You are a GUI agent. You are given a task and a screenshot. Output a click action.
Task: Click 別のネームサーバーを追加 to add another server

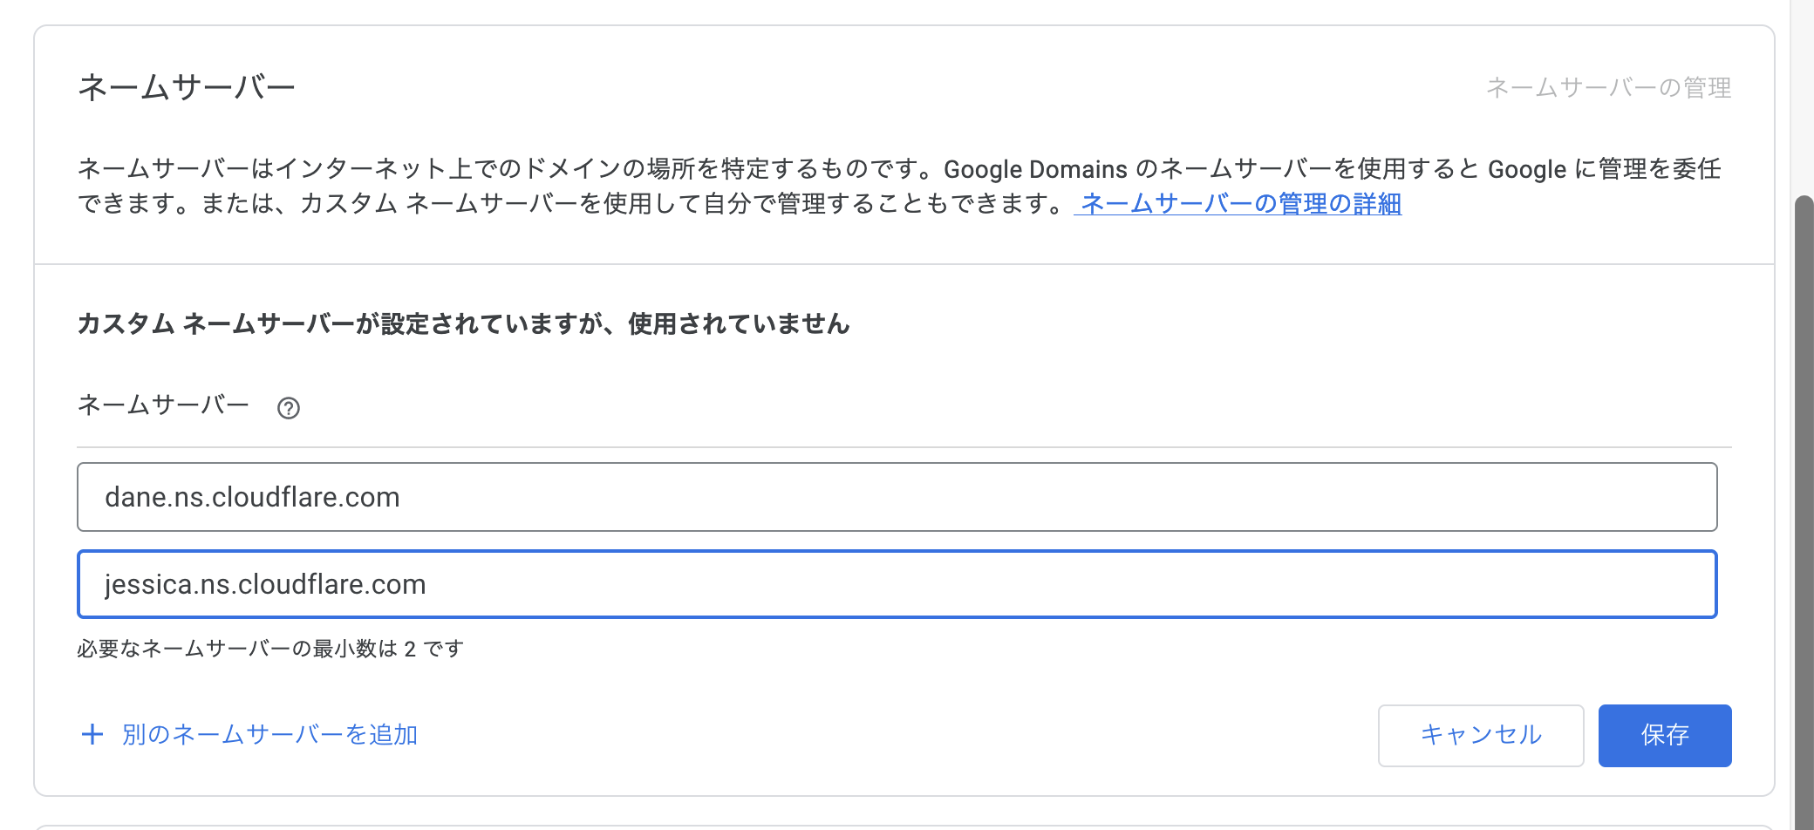point(269,735)
